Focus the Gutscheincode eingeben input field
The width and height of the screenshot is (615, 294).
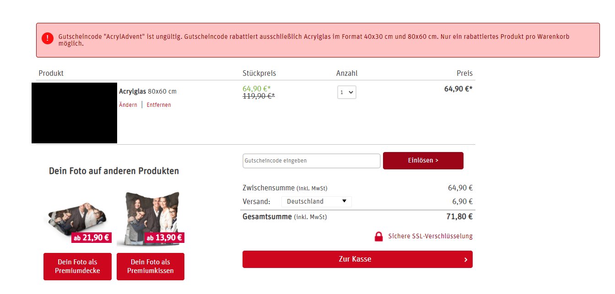coord(311,161)
